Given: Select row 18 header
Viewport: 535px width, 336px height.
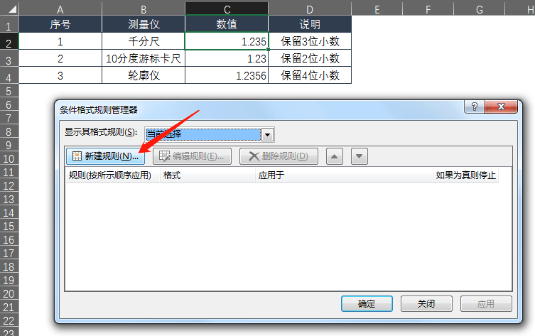Looking at the screenshot, I should tap(9, 266).
